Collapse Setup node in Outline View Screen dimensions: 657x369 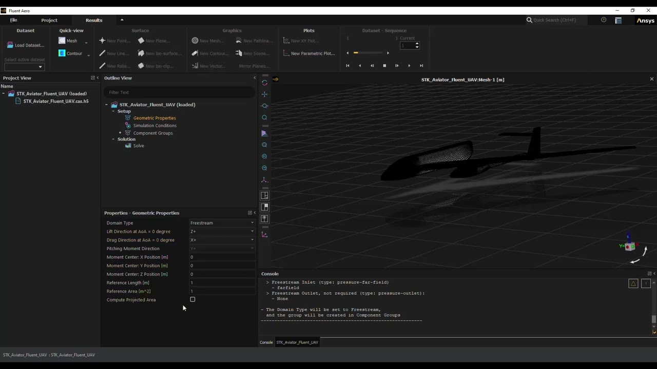point(113,111)
